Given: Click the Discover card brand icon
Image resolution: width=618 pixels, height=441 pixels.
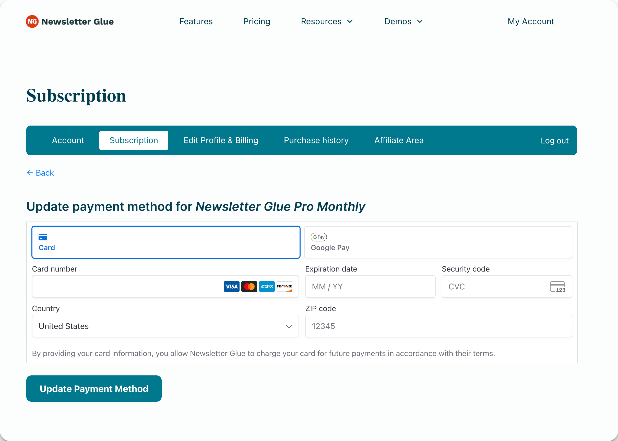Looking at the screenshot, I should (x=284, y=287).
